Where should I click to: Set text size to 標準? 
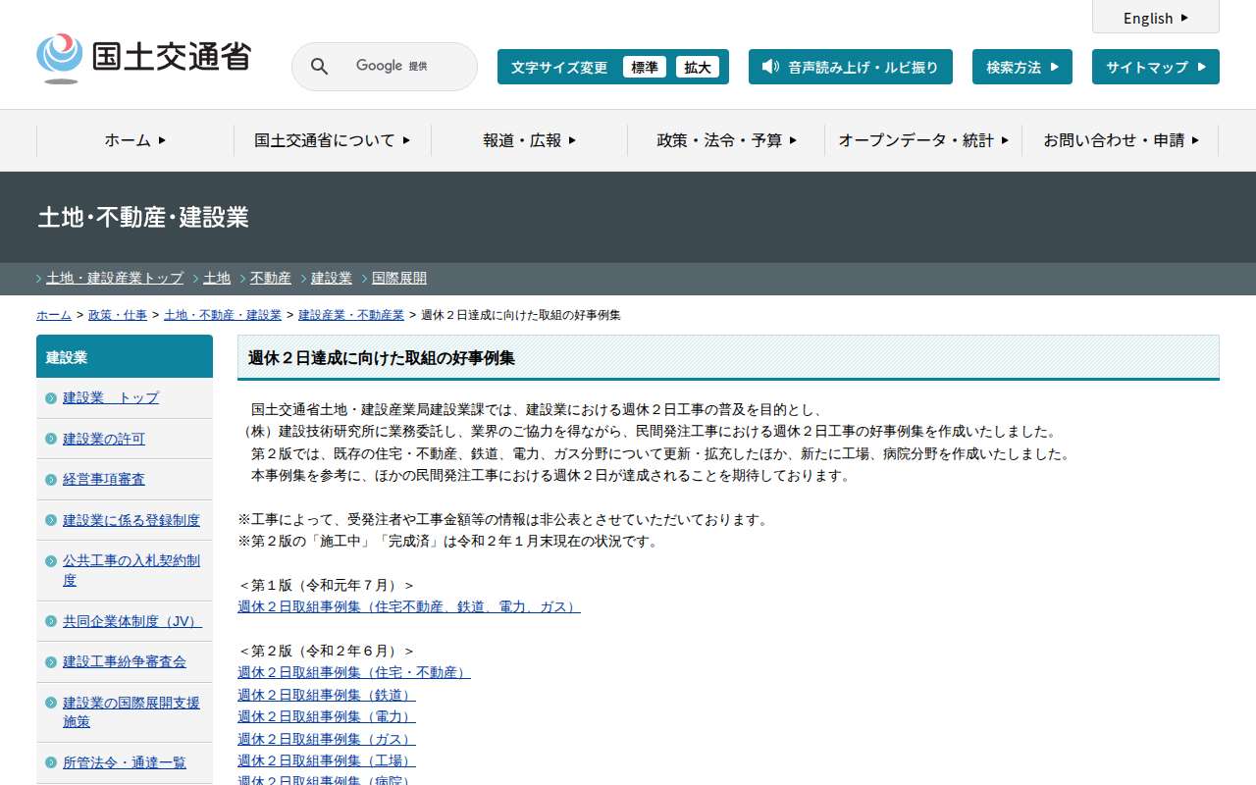click(645, 67)
